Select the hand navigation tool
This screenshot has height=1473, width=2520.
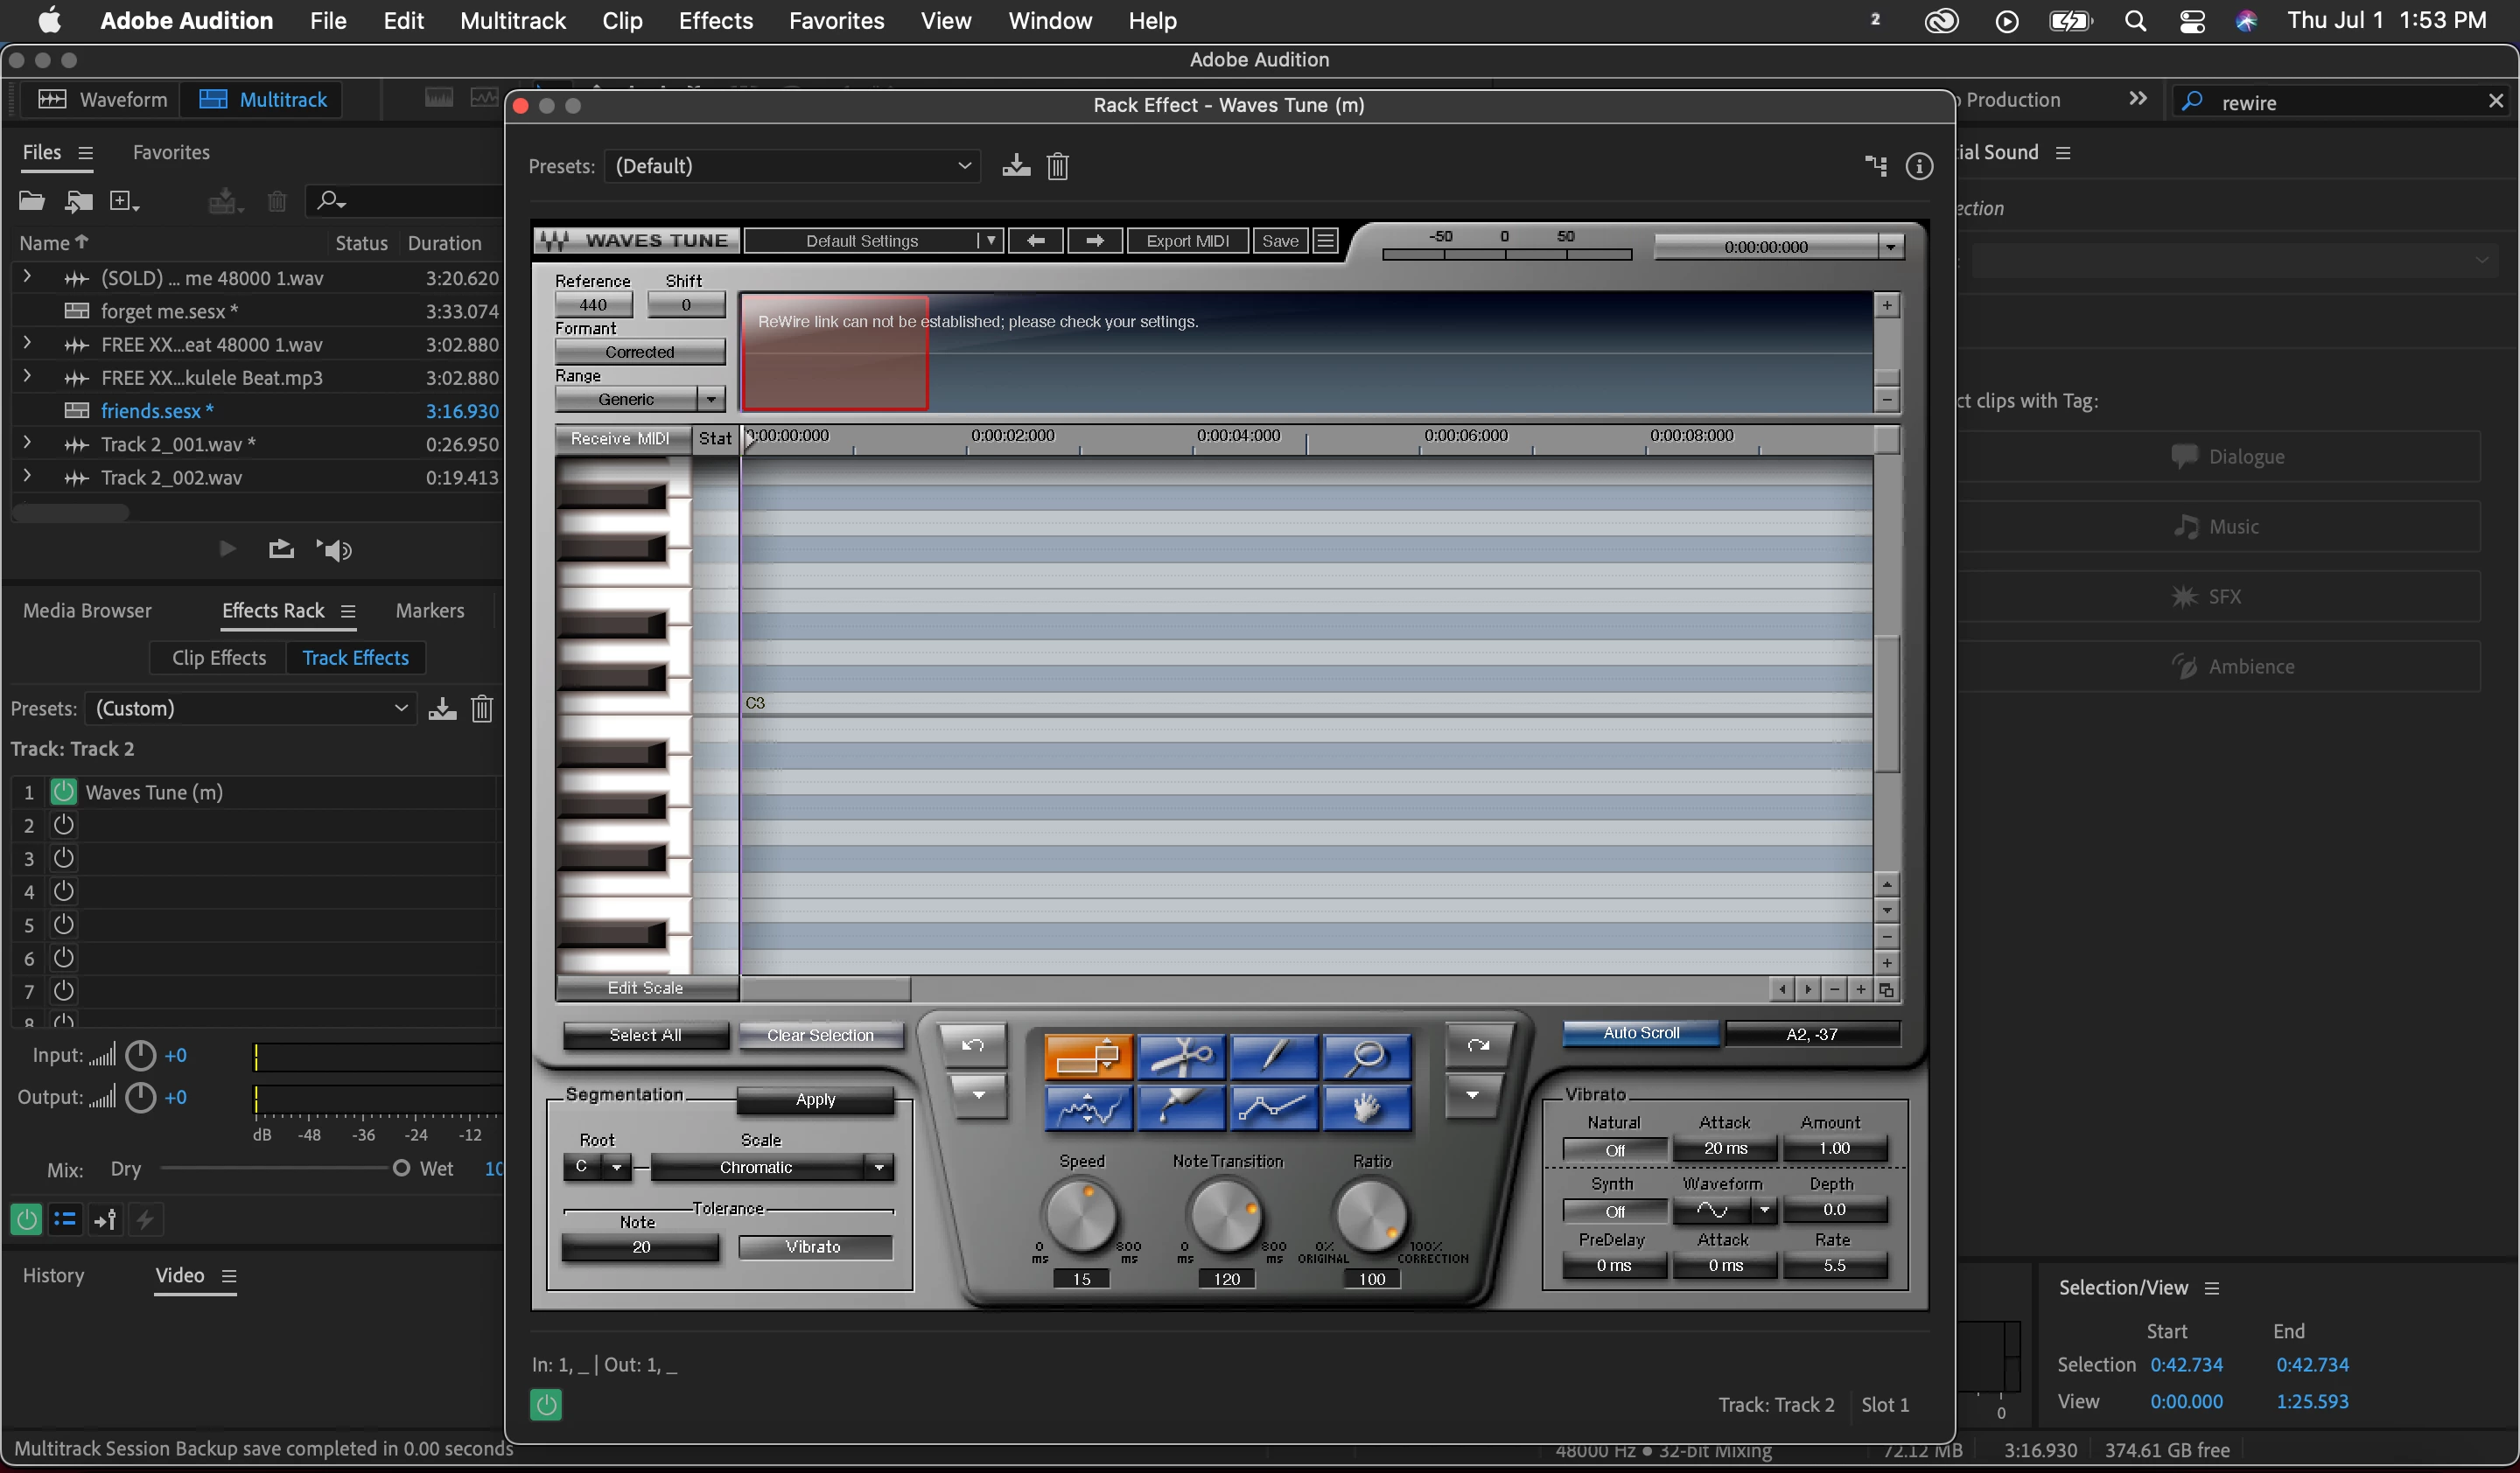pyautogui.click(x=1366, y=1108)
